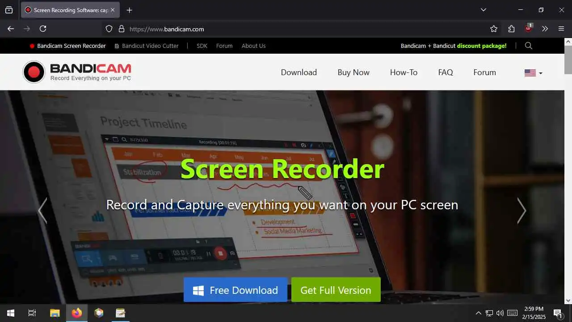Click the touch keyboard tray icon
The width and height of the screenshot is (572, 322).
click(x=513, y=313)
